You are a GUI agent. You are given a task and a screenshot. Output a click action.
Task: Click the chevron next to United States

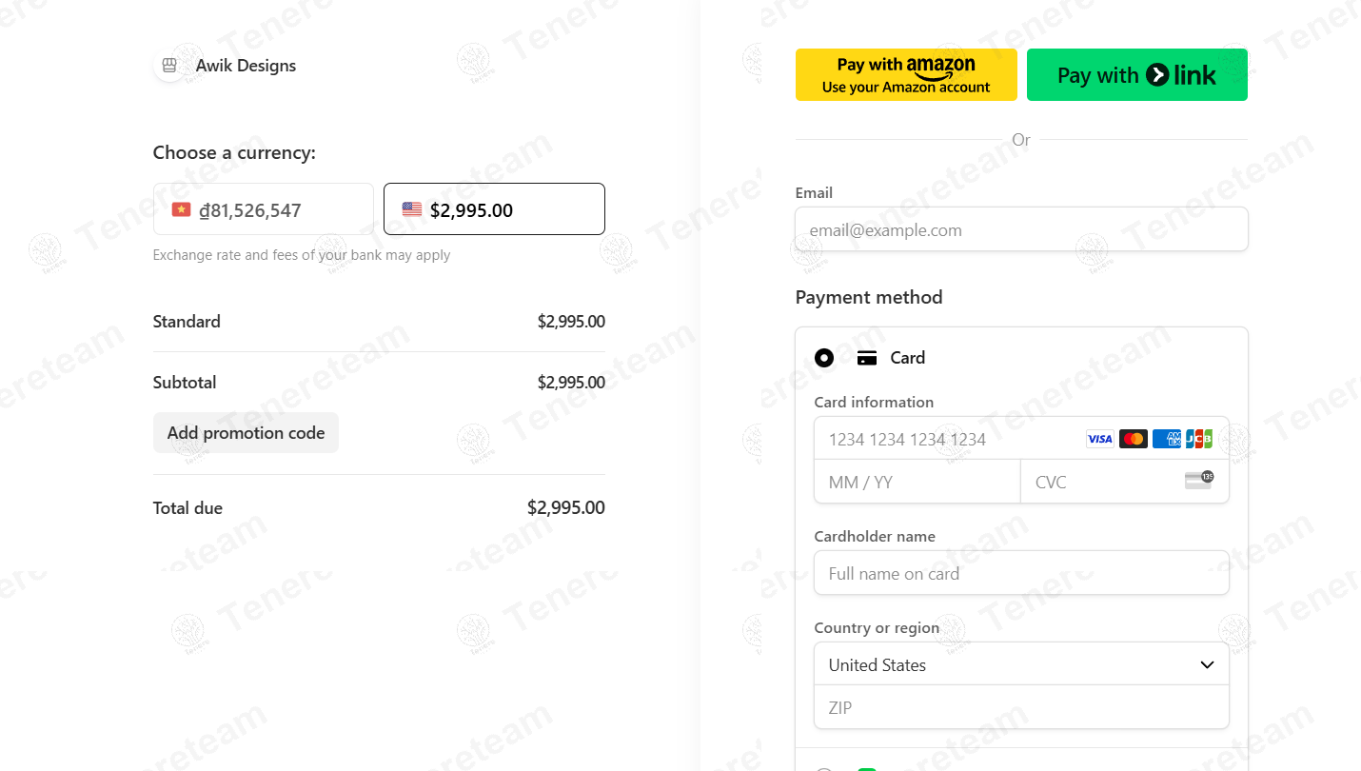pyautogui.click(x=1207, y=664)
